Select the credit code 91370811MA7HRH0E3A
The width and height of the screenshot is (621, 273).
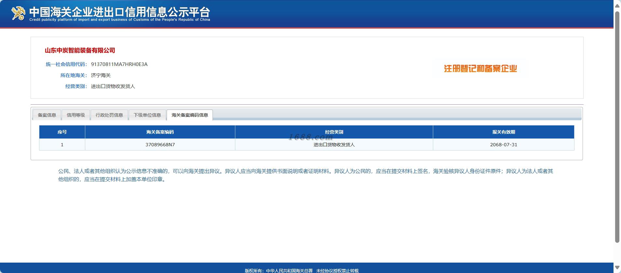[119, 64]
